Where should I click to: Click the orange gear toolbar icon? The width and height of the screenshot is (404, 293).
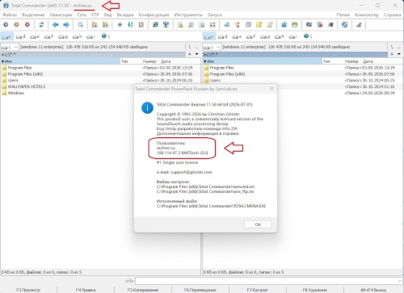coord(16,25)
